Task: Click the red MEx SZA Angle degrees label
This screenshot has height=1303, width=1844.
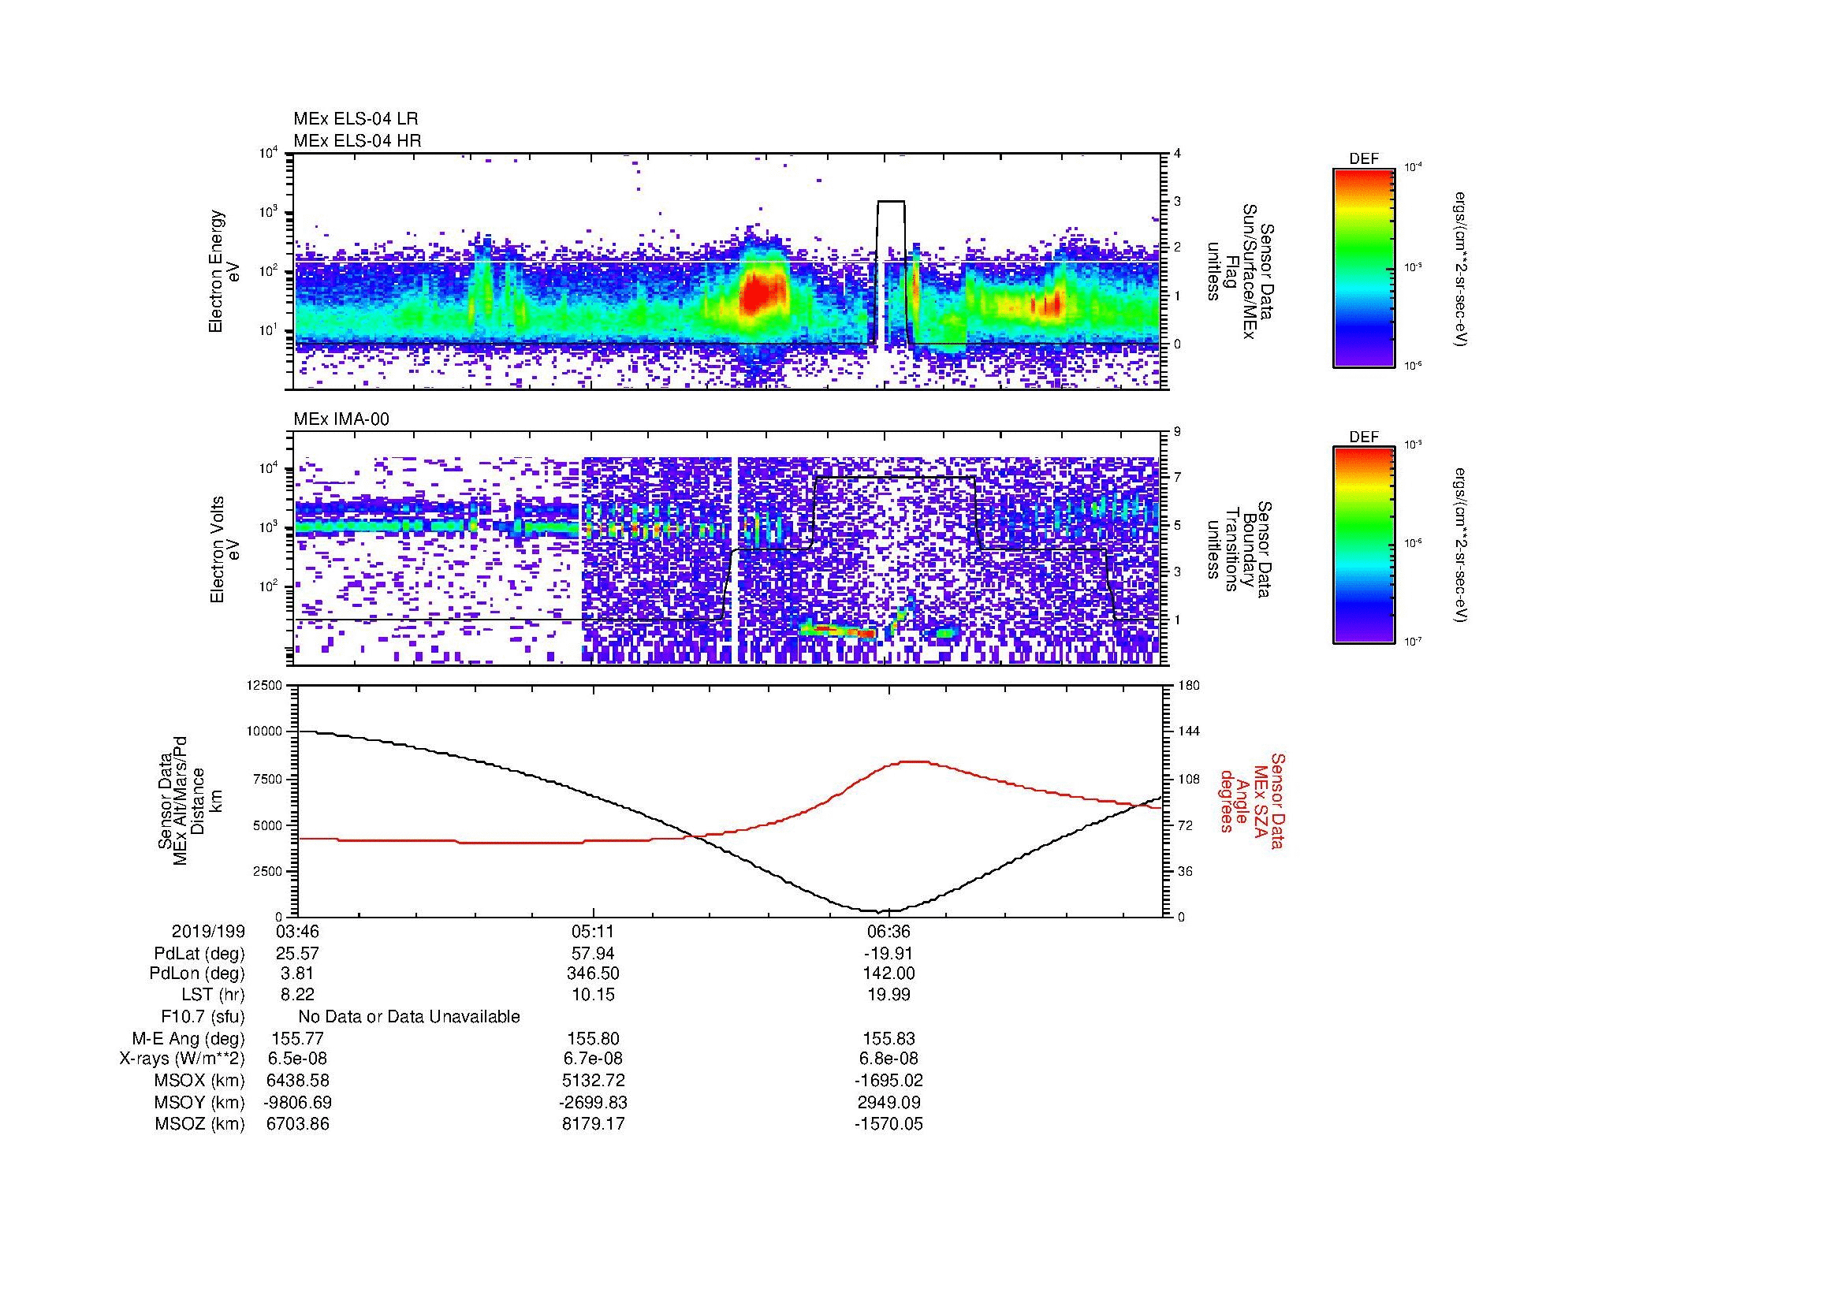Action: 1253,800
